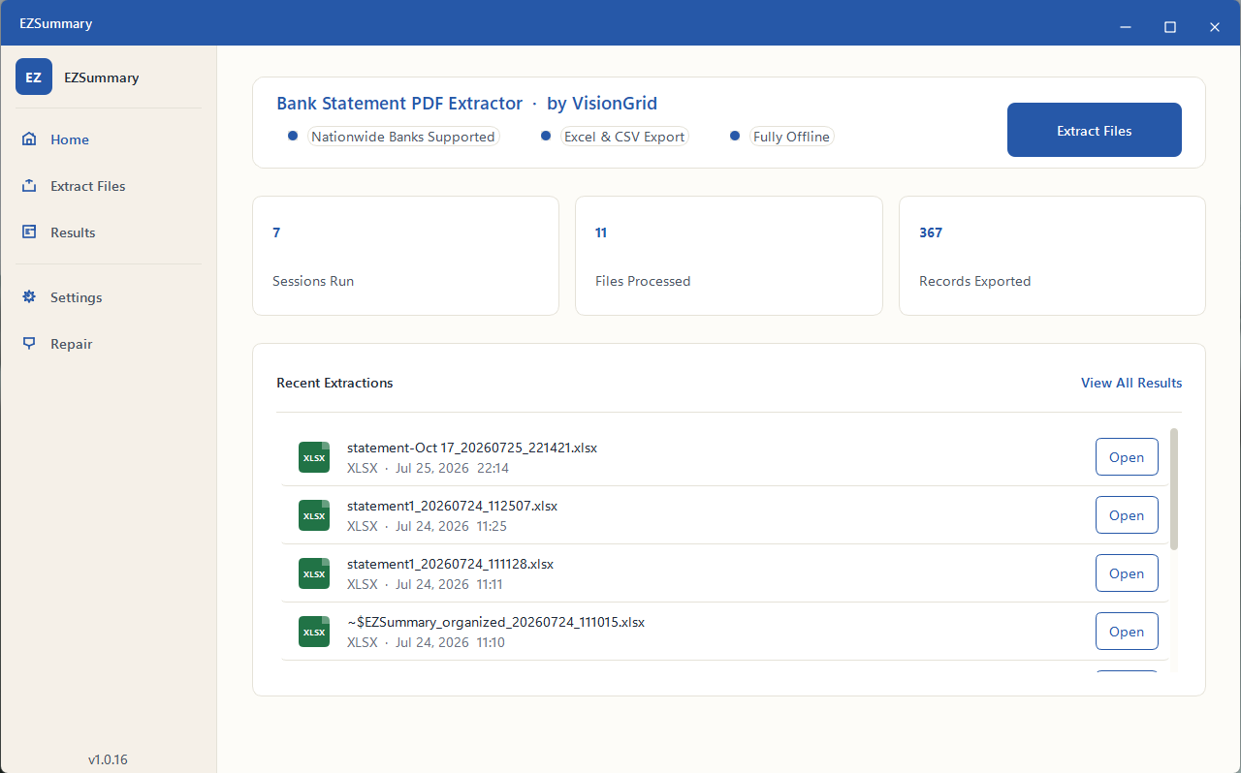Screen dimensions: 1241x773
Task: Click the Excel & CSV Export tag
Action: click(624, 137)
